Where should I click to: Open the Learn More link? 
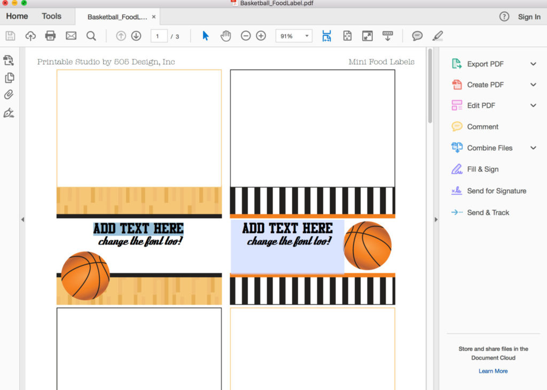coord(493,371)
